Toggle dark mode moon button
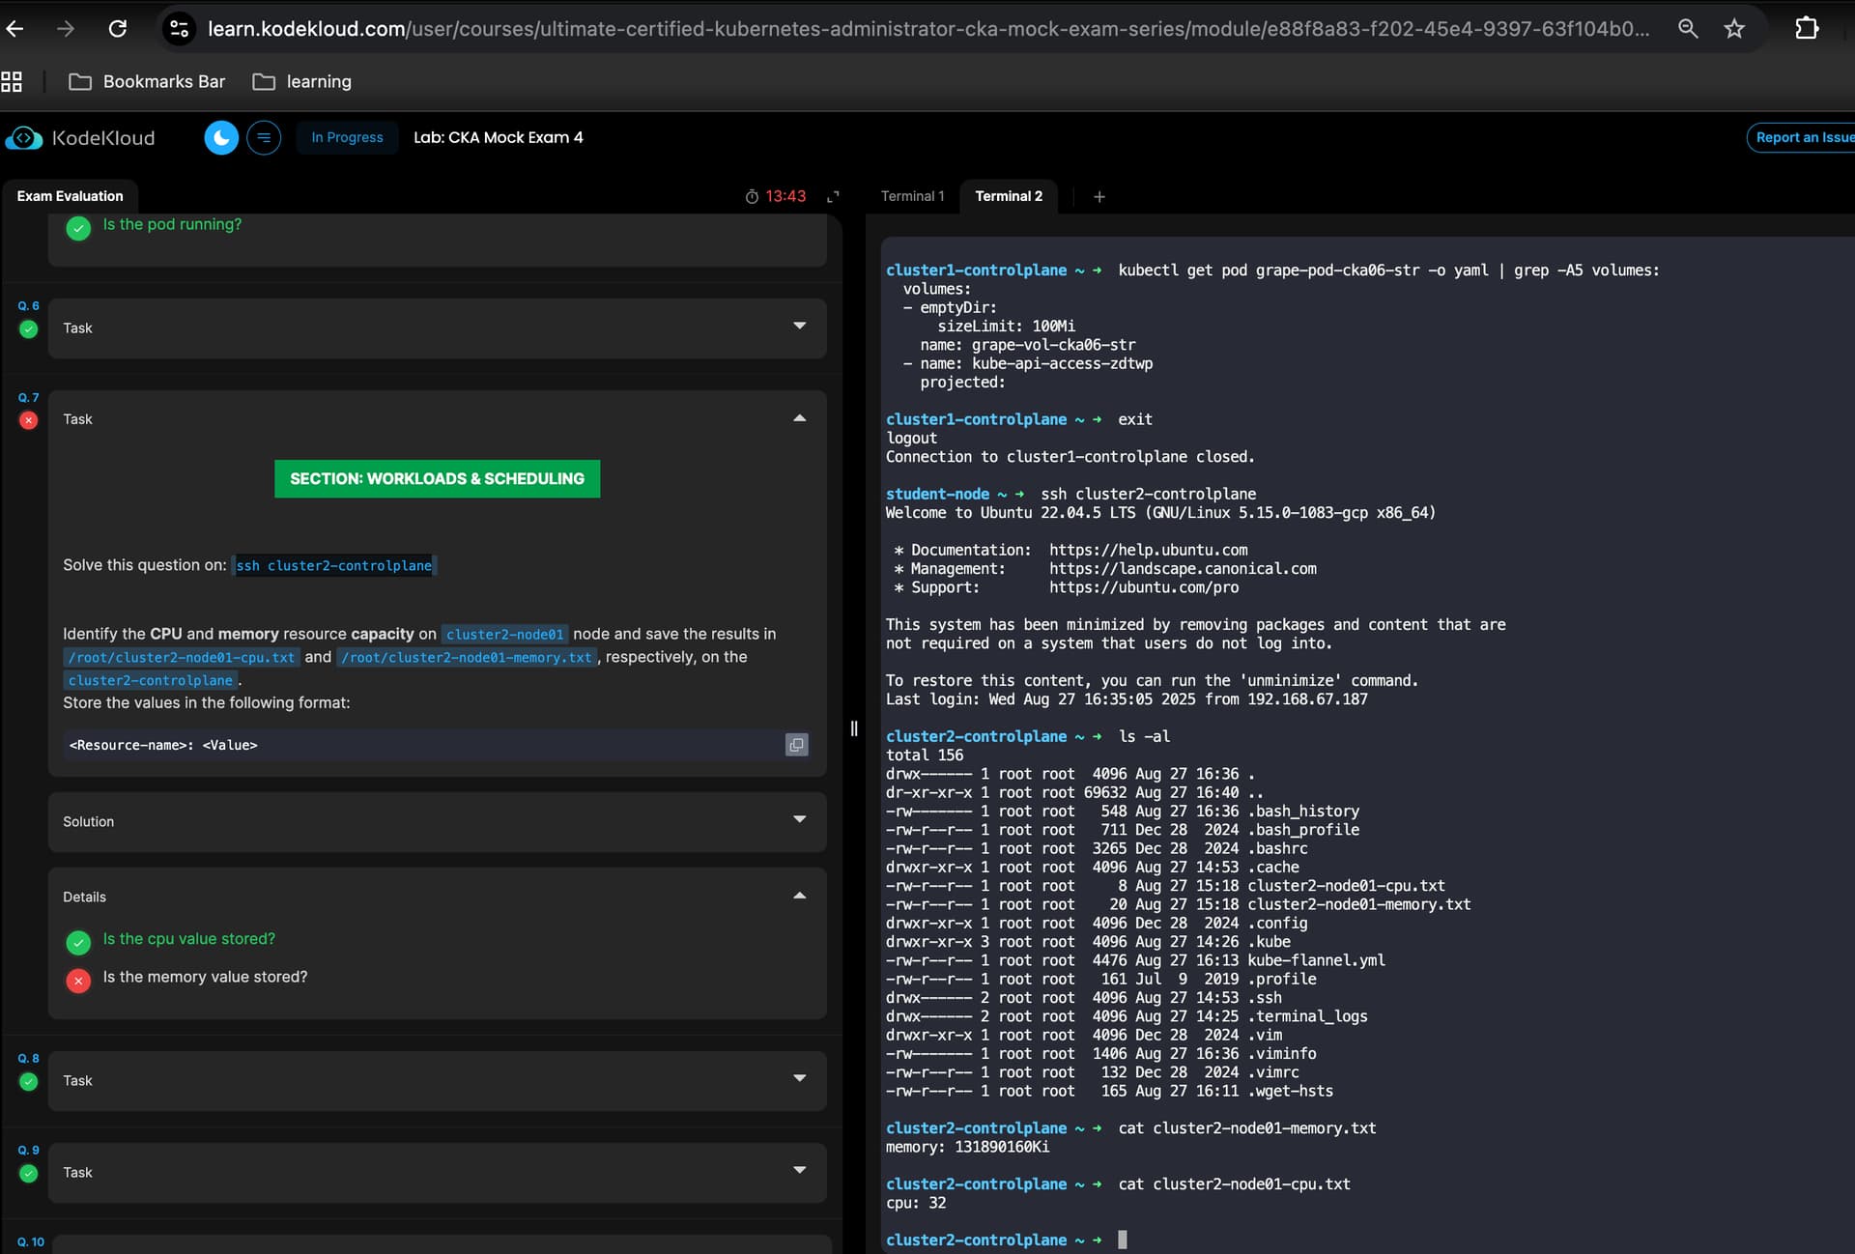The height and width of the screenshot is (1254, 1855). 221,138
